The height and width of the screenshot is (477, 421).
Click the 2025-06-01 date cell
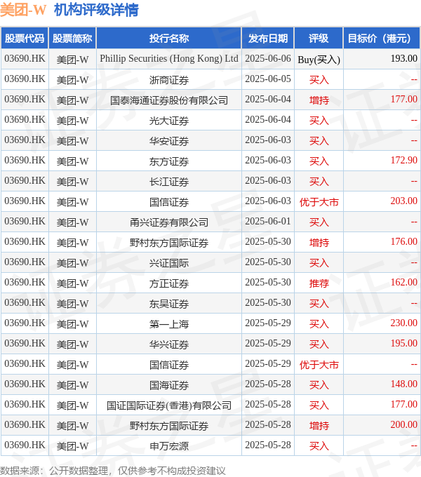(268, 222)
